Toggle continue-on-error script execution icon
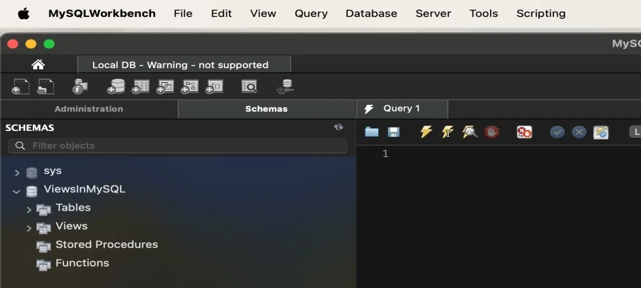 point(524,131)
